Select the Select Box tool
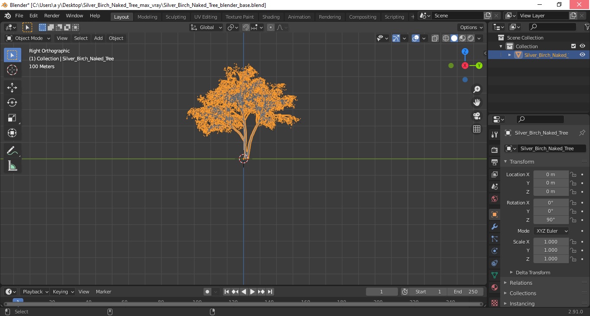Image resolution: width=590 pixels, height=316 pixels. click(x=12, y=55)
